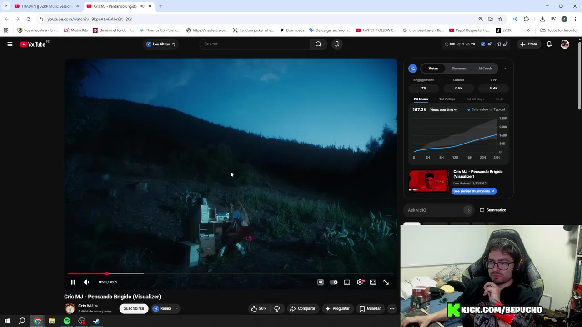
Task: Open YouTube notifications bell
Action: click(549, 44)
